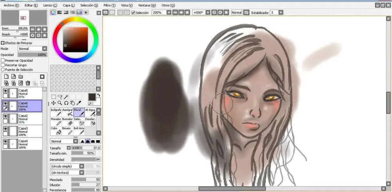
Task: Click the undo arrow in the toolbar
Action: tap(105, 13)
